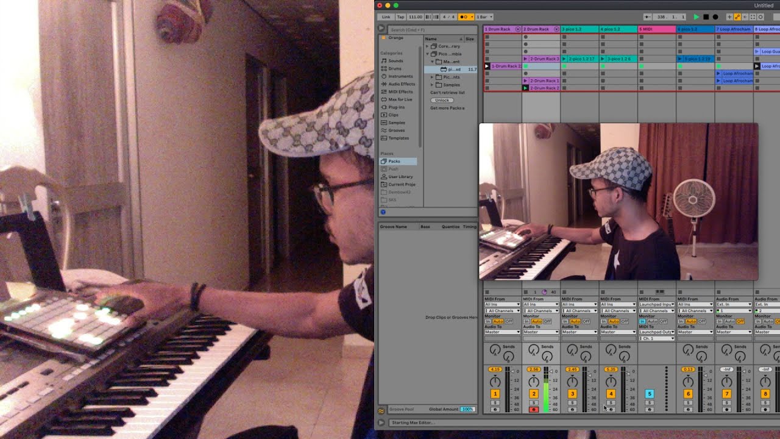780x439 pixels.
Task: Click the Link button
Action: coord(386,17)
